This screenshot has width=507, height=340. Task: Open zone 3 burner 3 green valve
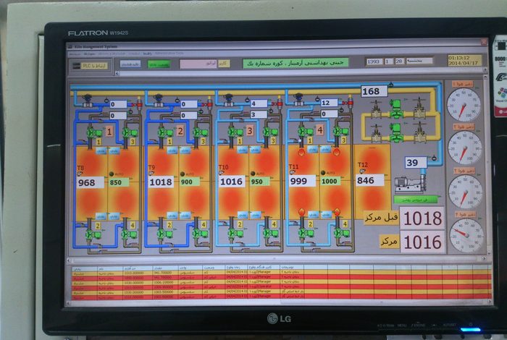pyautogui.click(x=271, y=132)
